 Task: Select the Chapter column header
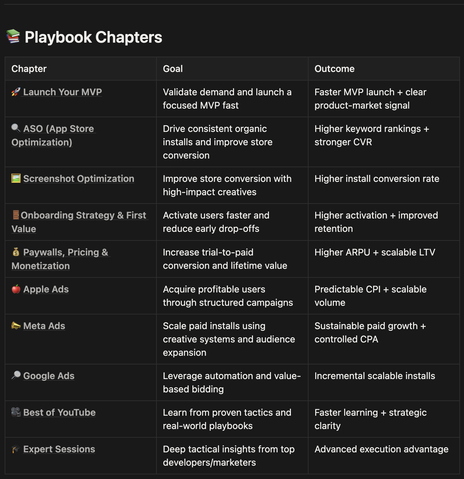coord(29,69)
